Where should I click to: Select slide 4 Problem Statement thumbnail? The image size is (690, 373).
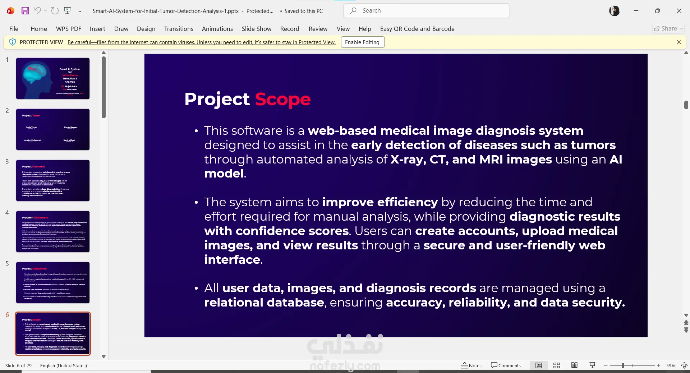coord(53,231)
